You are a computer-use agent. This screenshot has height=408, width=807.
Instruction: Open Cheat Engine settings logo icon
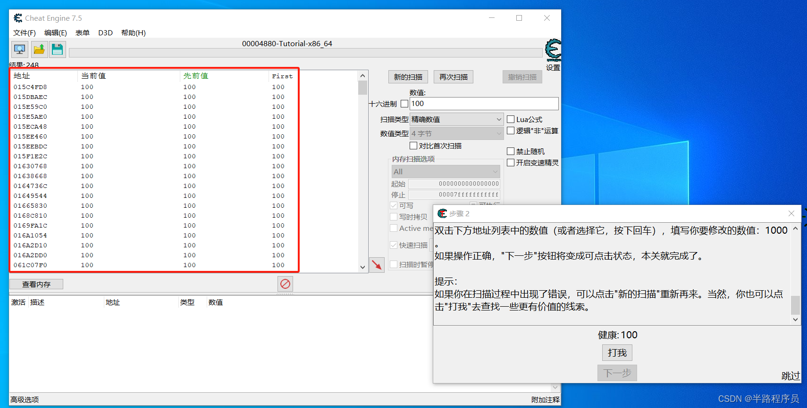point(553,50)
